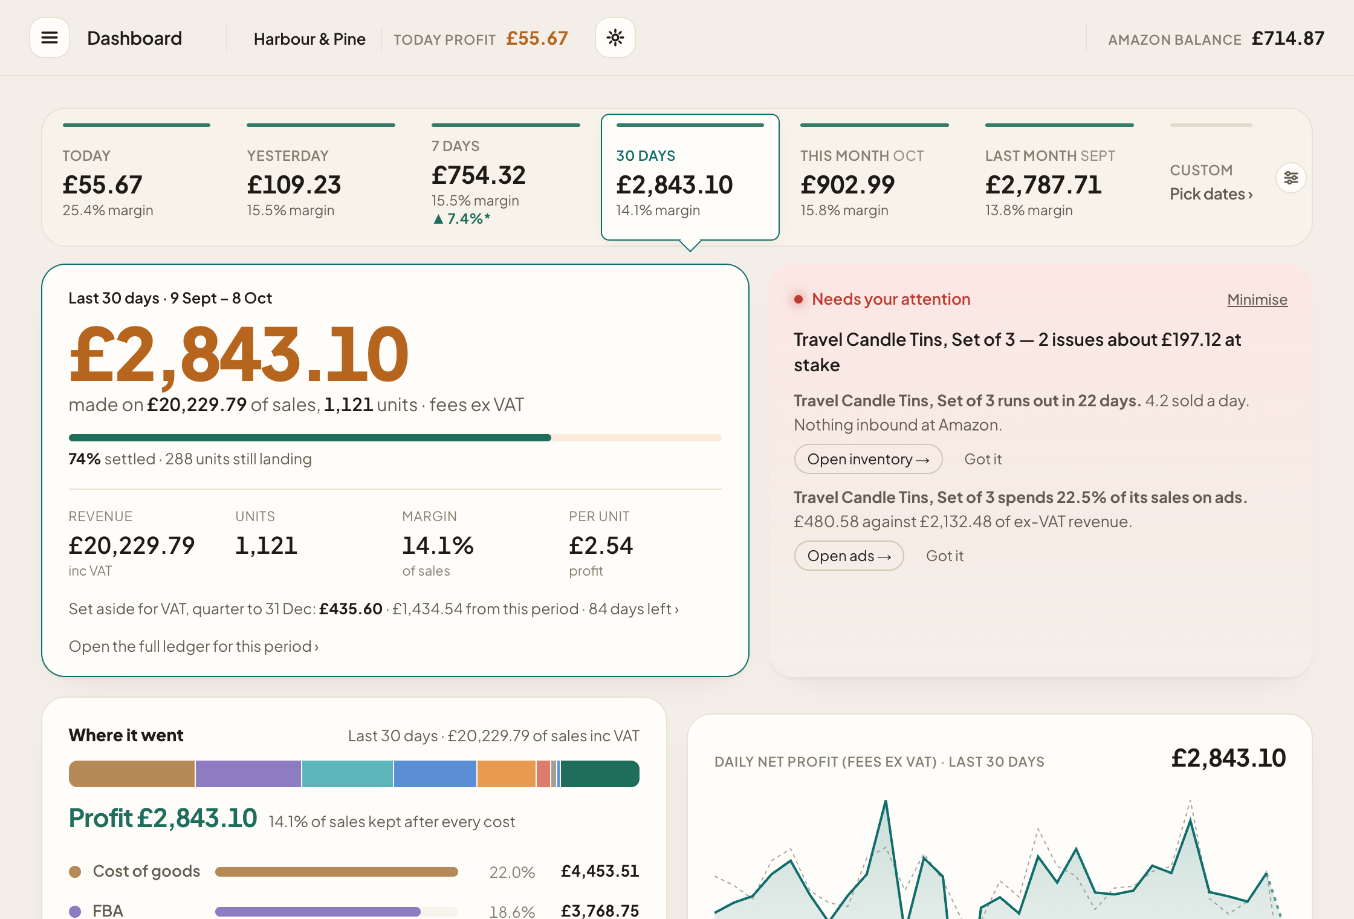The width and height of the screenshot is (1354, 919).
Task: Open the hamburger menu
Action: click(50, 38)
